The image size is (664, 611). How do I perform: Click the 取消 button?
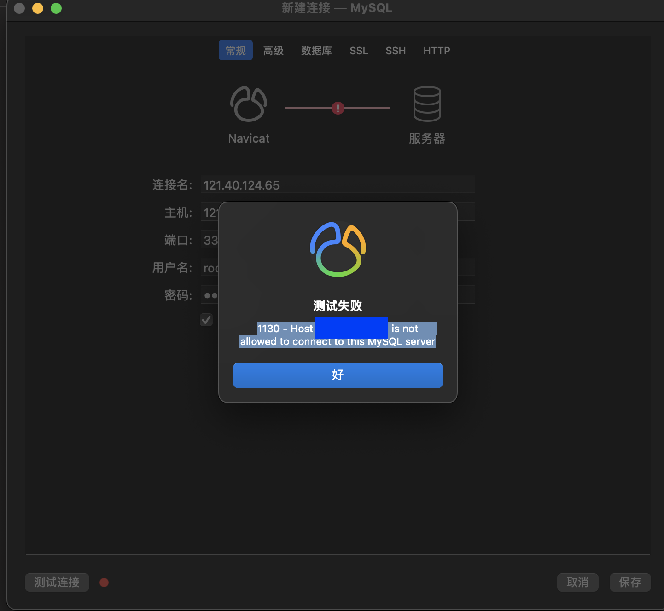577,582
